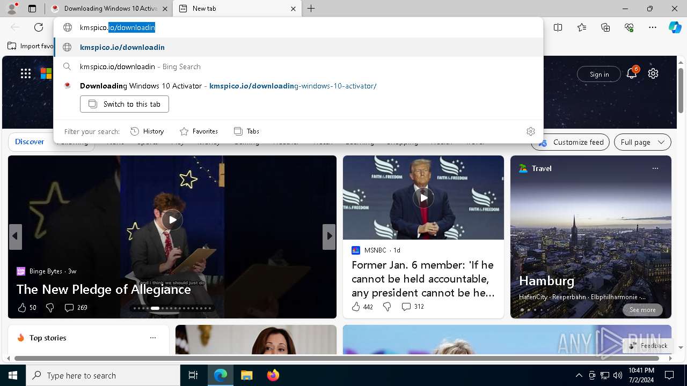The image size is (687, 386).
Task: Open the Settings and more ellipsis menu
Action: coord(653,27)
